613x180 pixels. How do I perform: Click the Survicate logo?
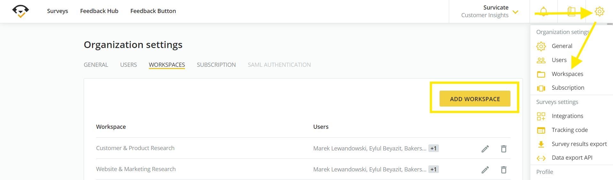(20, 11)
